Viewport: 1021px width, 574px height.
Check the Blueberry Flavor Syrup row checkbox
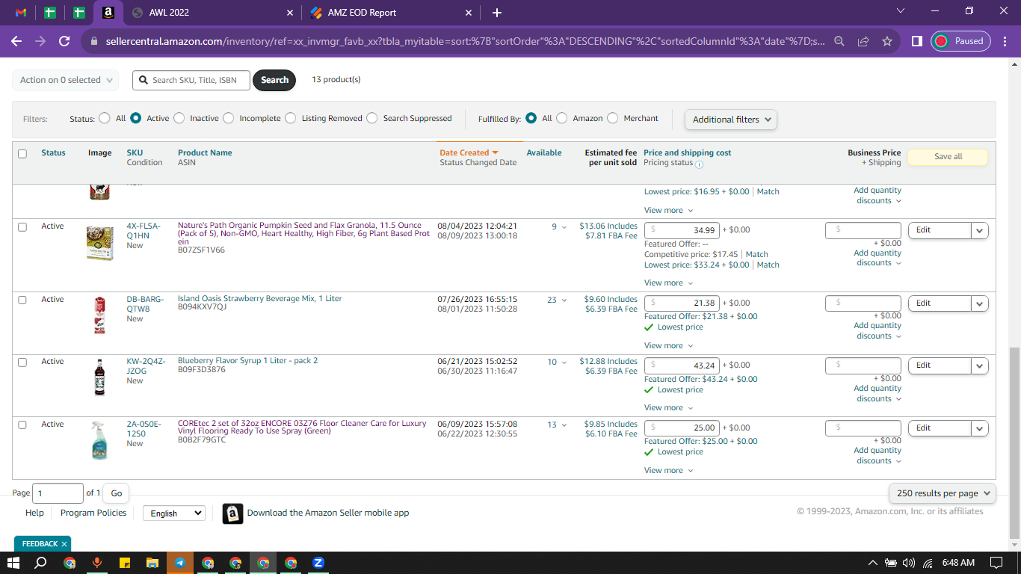point(22,362)
